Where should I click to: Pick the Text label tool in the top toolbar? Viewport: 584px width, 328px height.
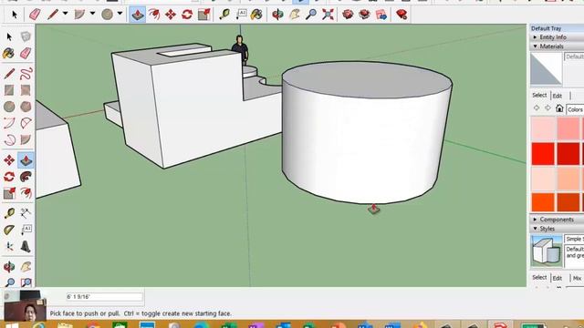tap(241, 15)
